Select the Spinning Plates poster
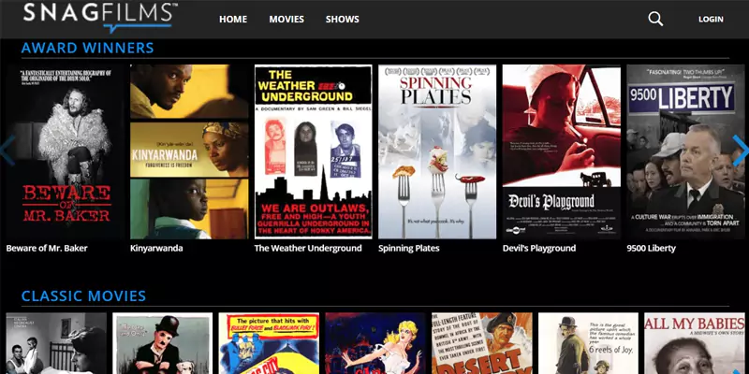The width and height of the screenshot is (749, 374). pos(437,151)
